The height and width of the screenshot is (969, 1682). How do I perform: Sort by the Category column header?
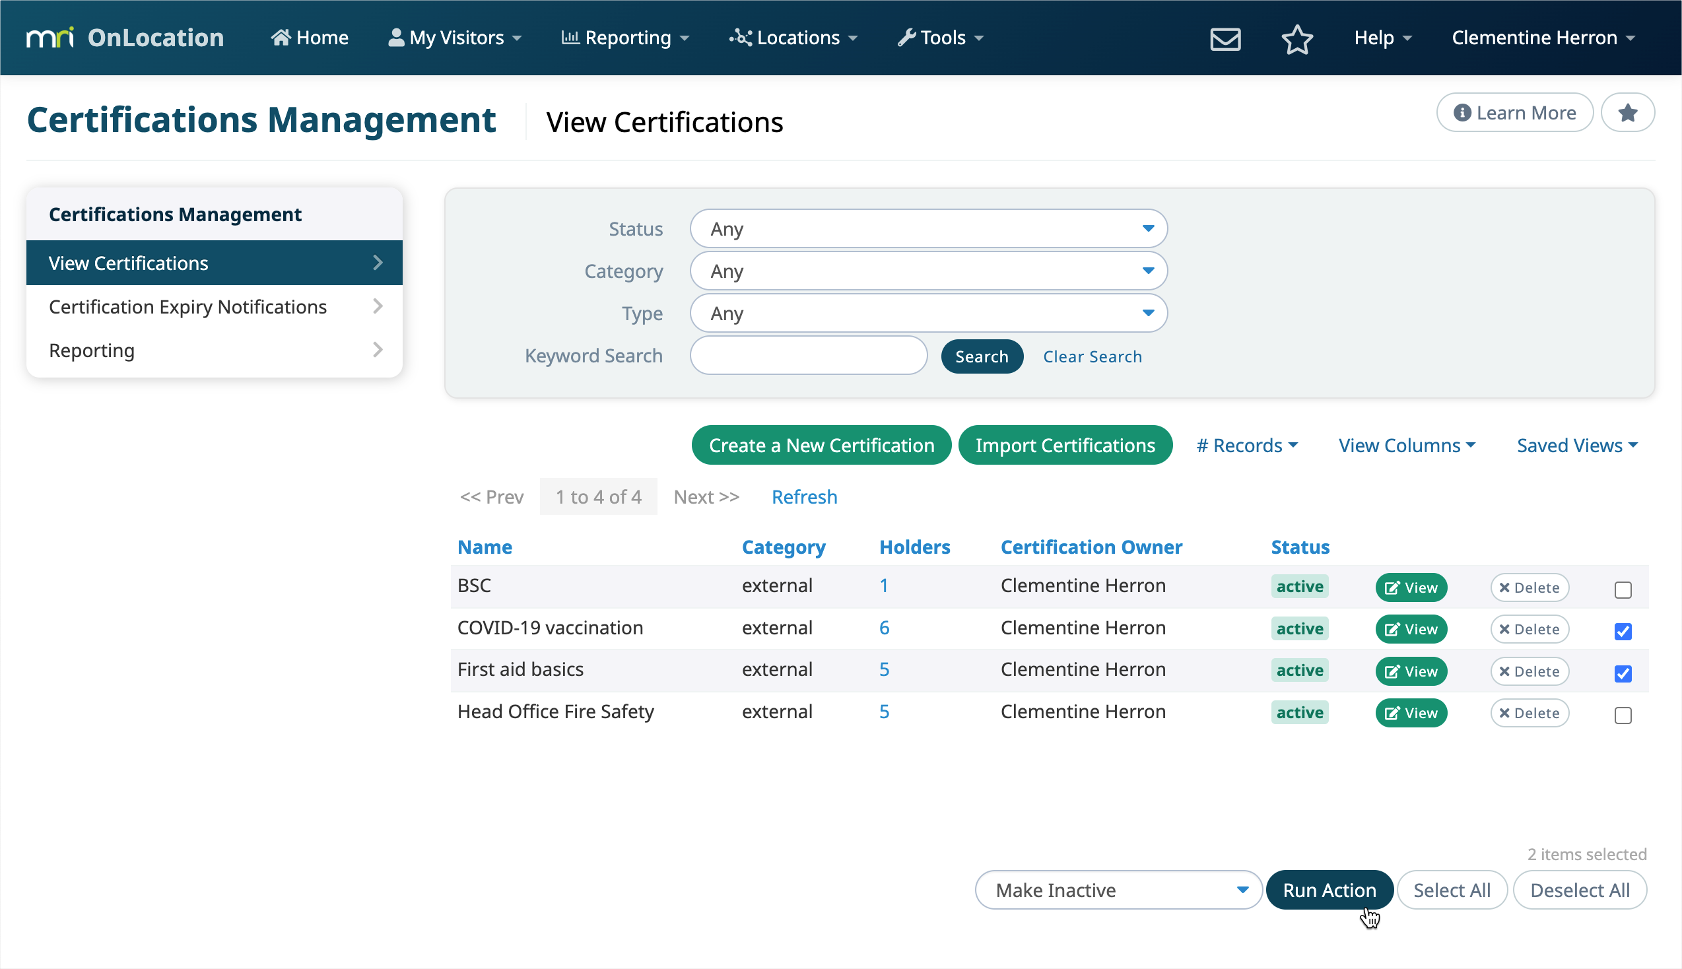784,547
